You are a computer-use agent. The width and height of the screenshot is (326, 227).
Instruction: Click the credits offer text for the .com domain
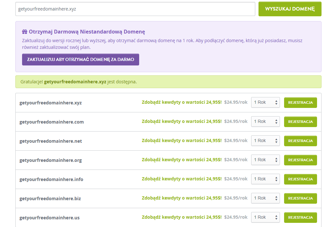click(x=182, y=122)
